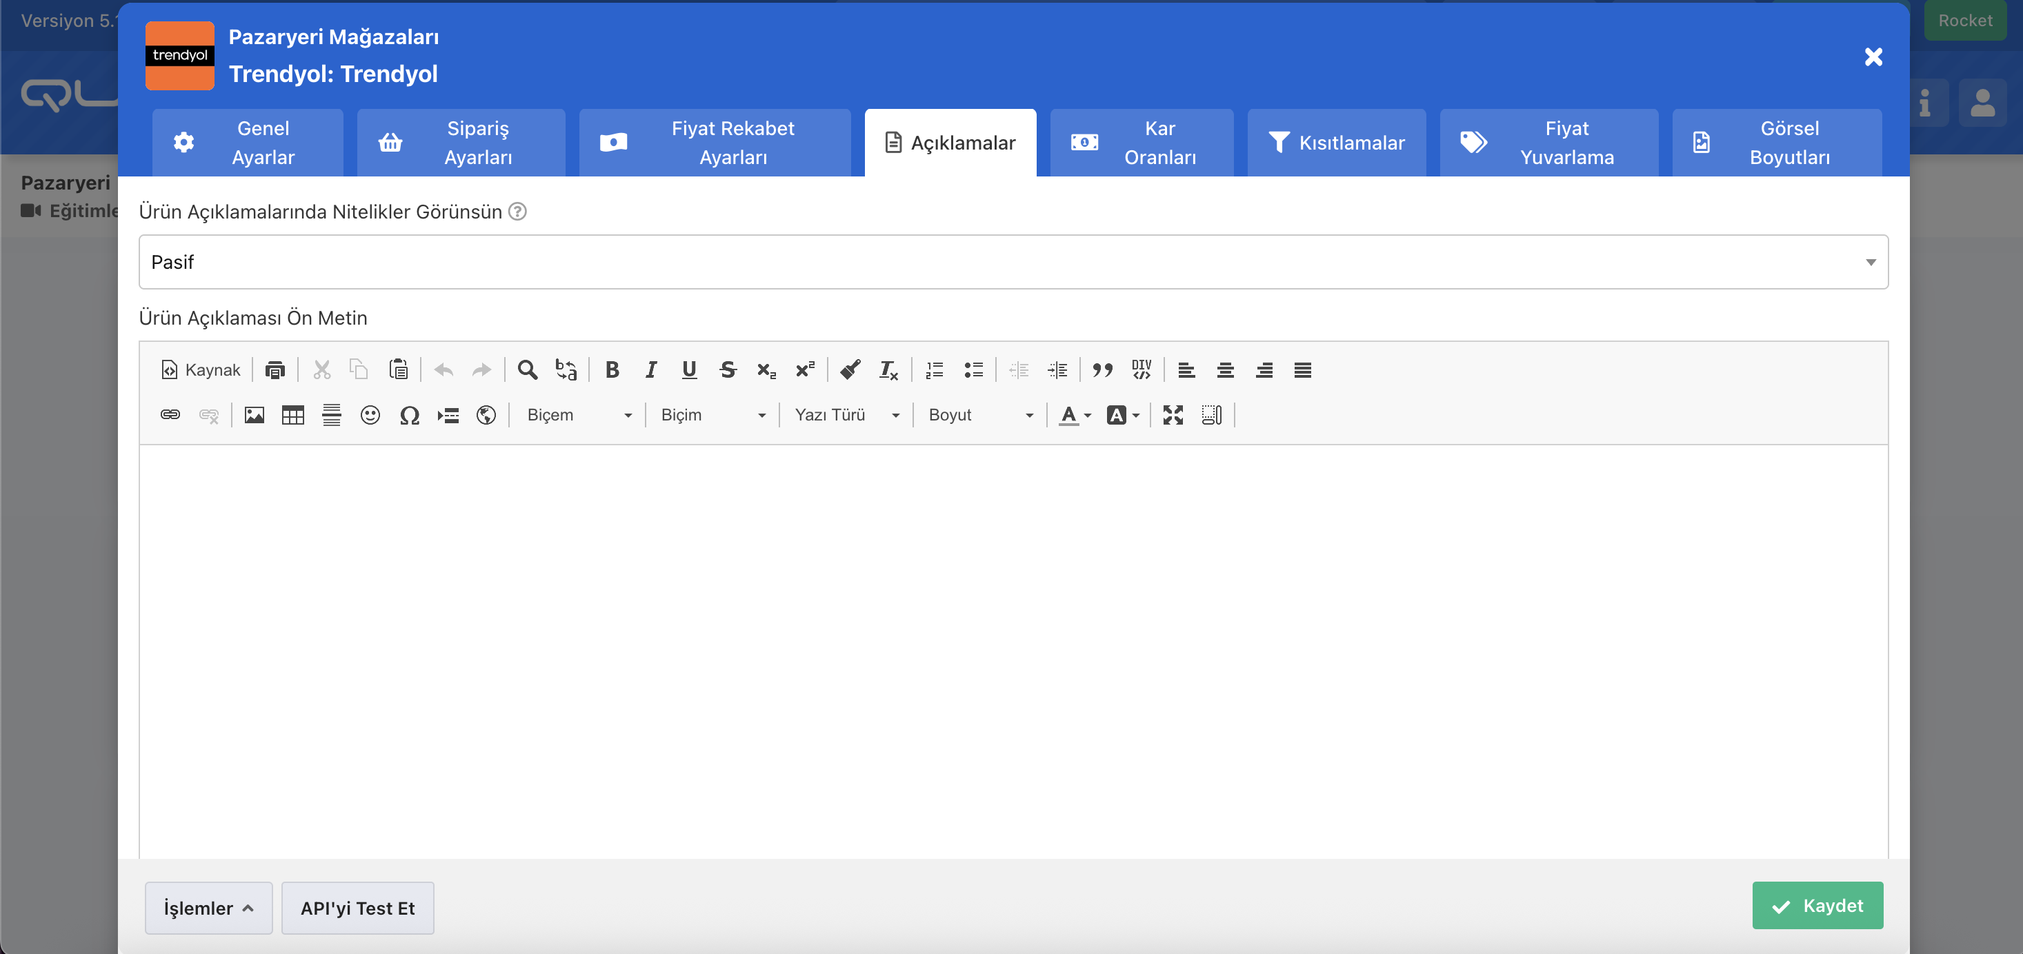The image size is (2023, 954).
Task: Switch to the Kar Oranları tab
Action: 1141,143
